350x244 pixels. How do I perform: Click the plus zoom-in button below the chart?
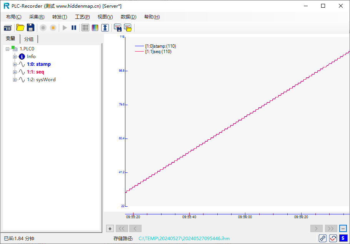[110, 229]
